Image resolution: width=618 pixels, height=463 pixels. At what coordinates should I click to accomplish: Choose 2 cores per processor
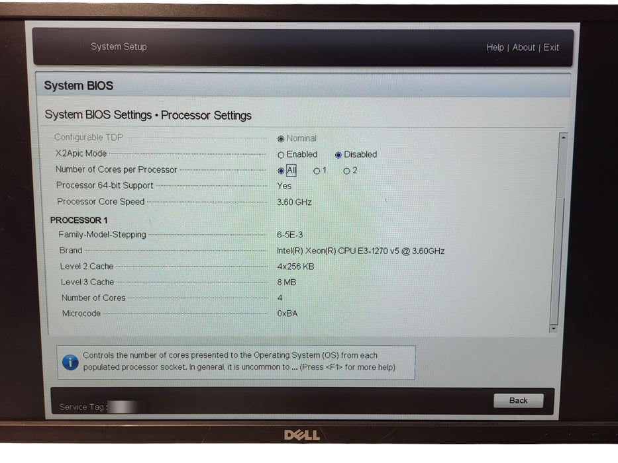coord(346,171)
